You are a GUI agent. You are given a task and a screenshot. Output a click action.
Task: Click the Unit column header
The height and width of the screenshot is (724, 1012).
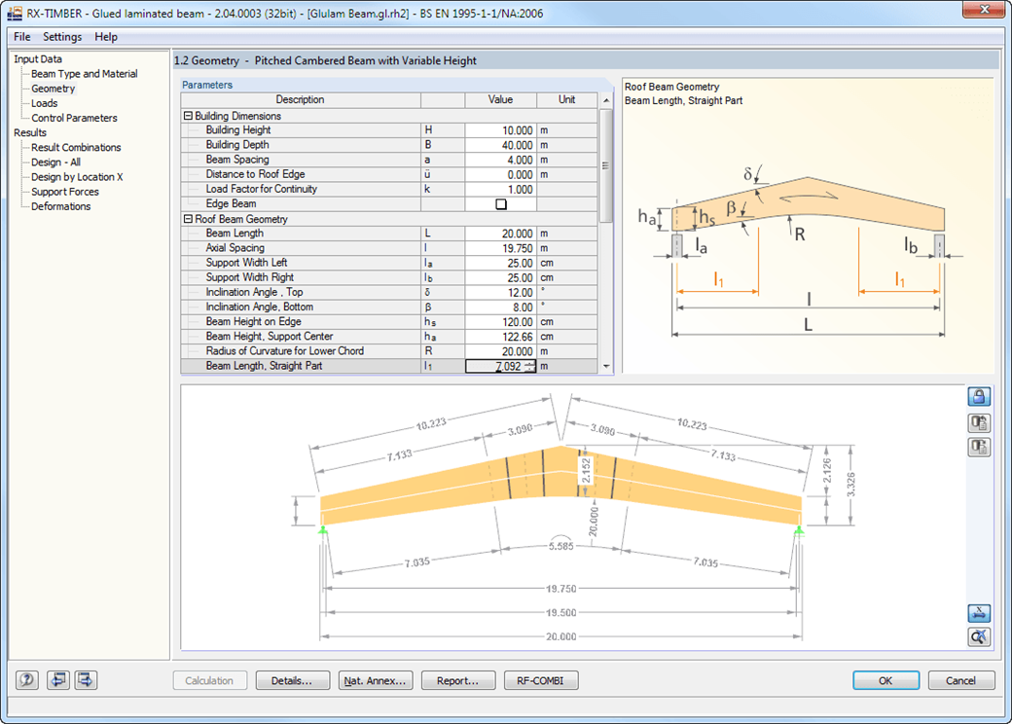click(x=566, y=100)
